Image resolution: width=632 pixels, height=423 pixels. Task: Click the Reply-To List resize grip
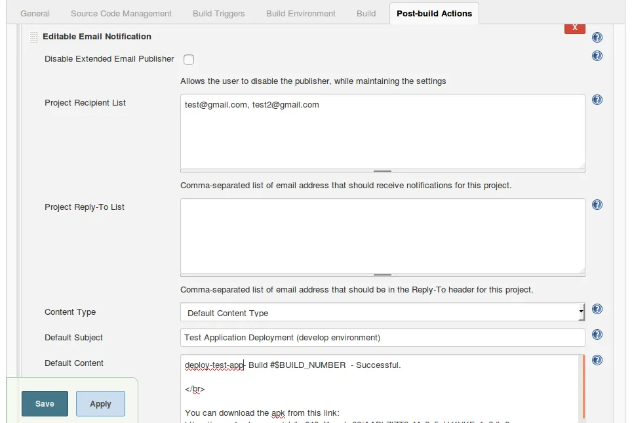[382, 275]
